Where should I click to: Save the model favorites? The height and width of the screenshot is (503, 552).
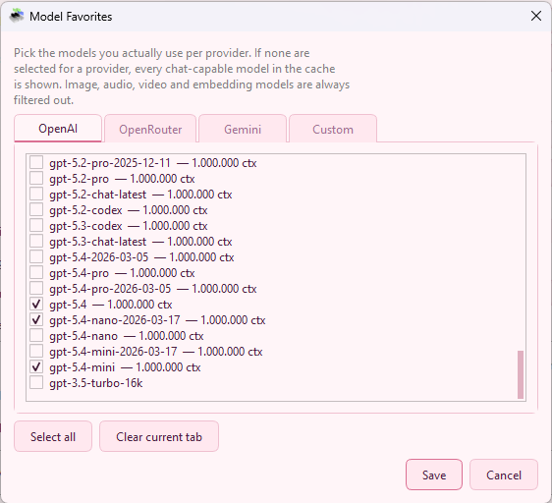pos(434,475)
